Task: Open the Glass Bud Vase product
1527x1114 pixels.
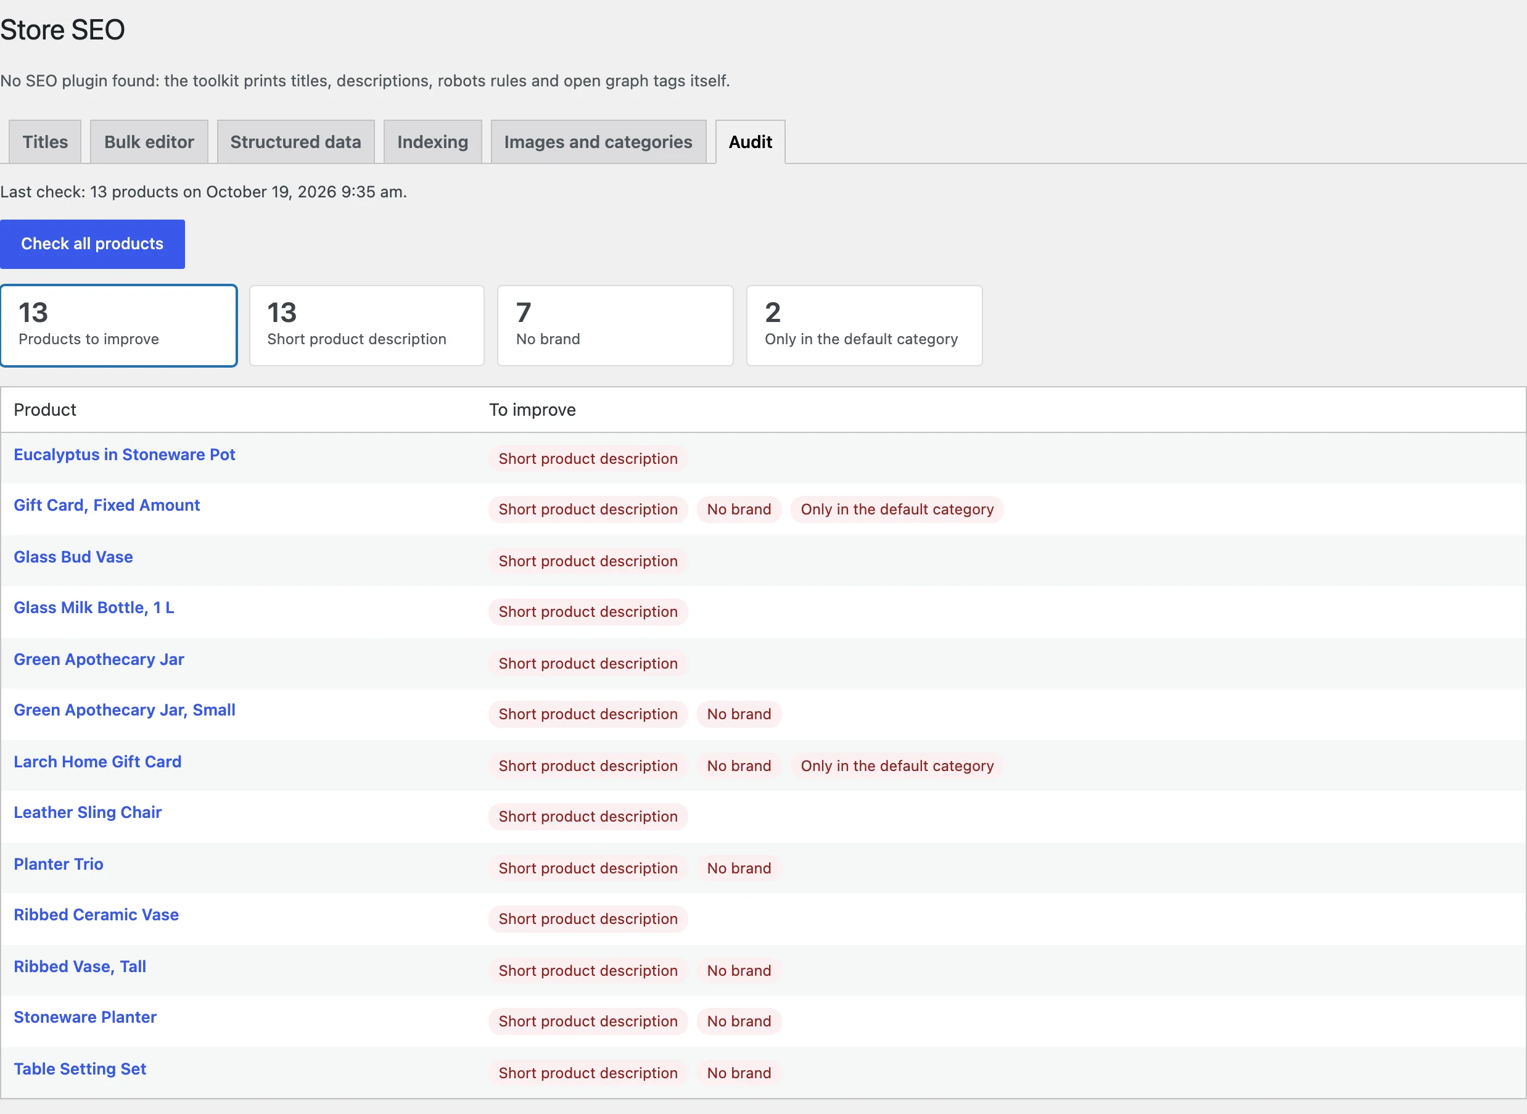Action: tap(73, 557)
